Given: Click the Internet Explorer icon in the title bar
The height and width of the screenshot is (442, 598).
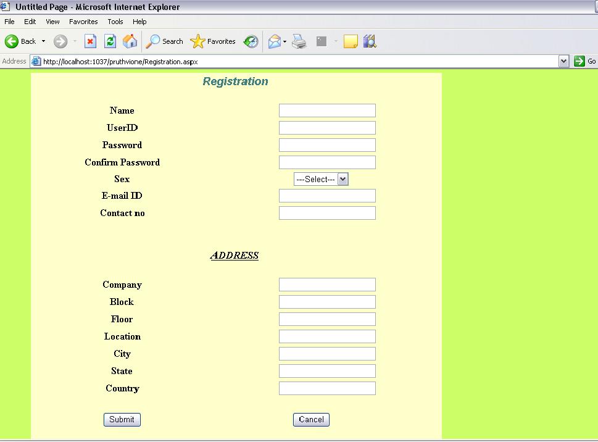Looking at the screenshot, I should pyautogui.click(x=5, y=7).
